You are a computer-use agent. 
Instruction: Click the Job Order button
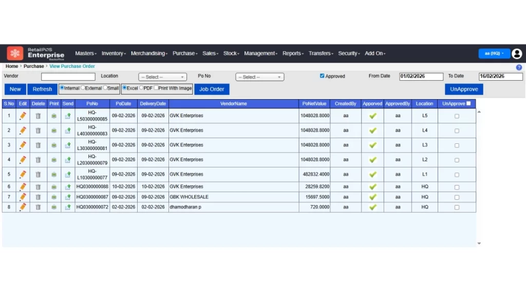[212, 89]
